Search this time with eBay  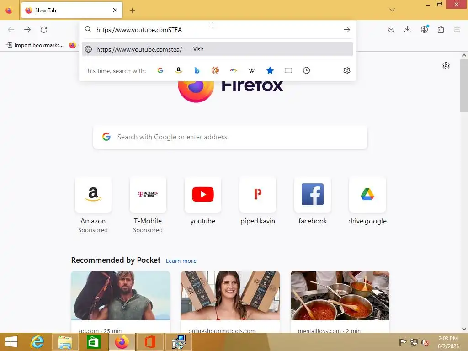coord(234,70)
